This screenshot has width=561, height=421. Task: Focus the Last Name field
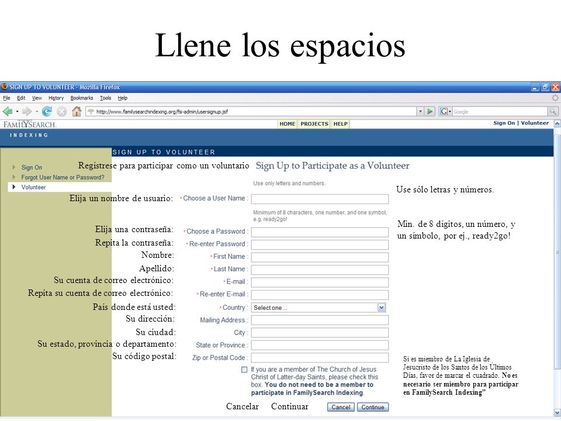[x=320, y=270]
